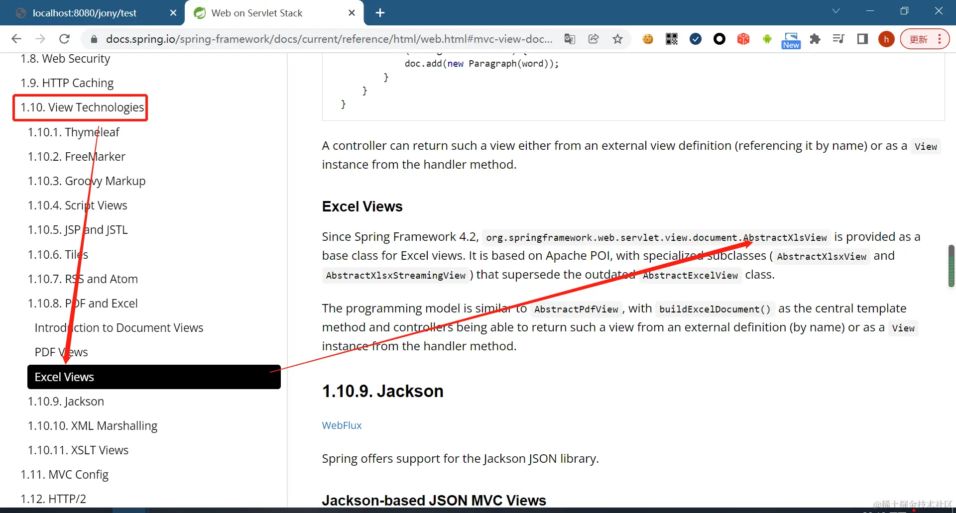This screenshot has height=513, width=956.
Task: Reload the current page
Action: tap(64, 39)
